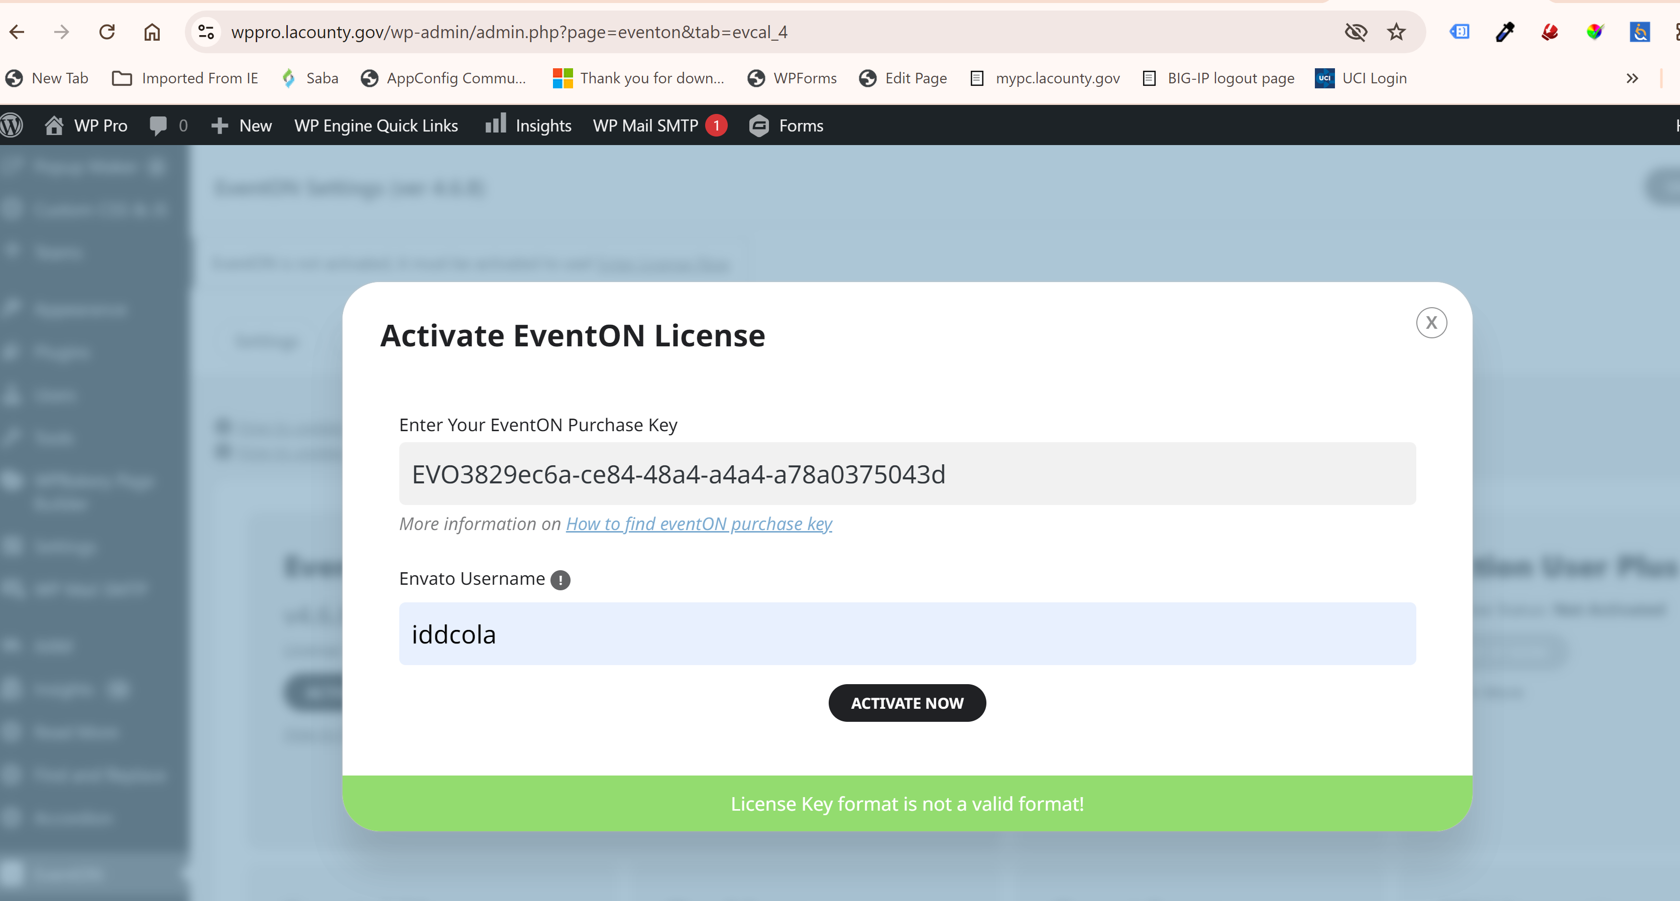Open the Insights admin bar menu
1680x901 pixels.
pos(528,125)
